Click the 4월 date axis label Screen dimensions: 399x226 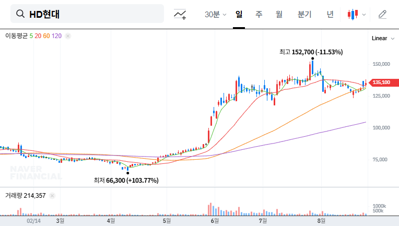tap(111, 221)
